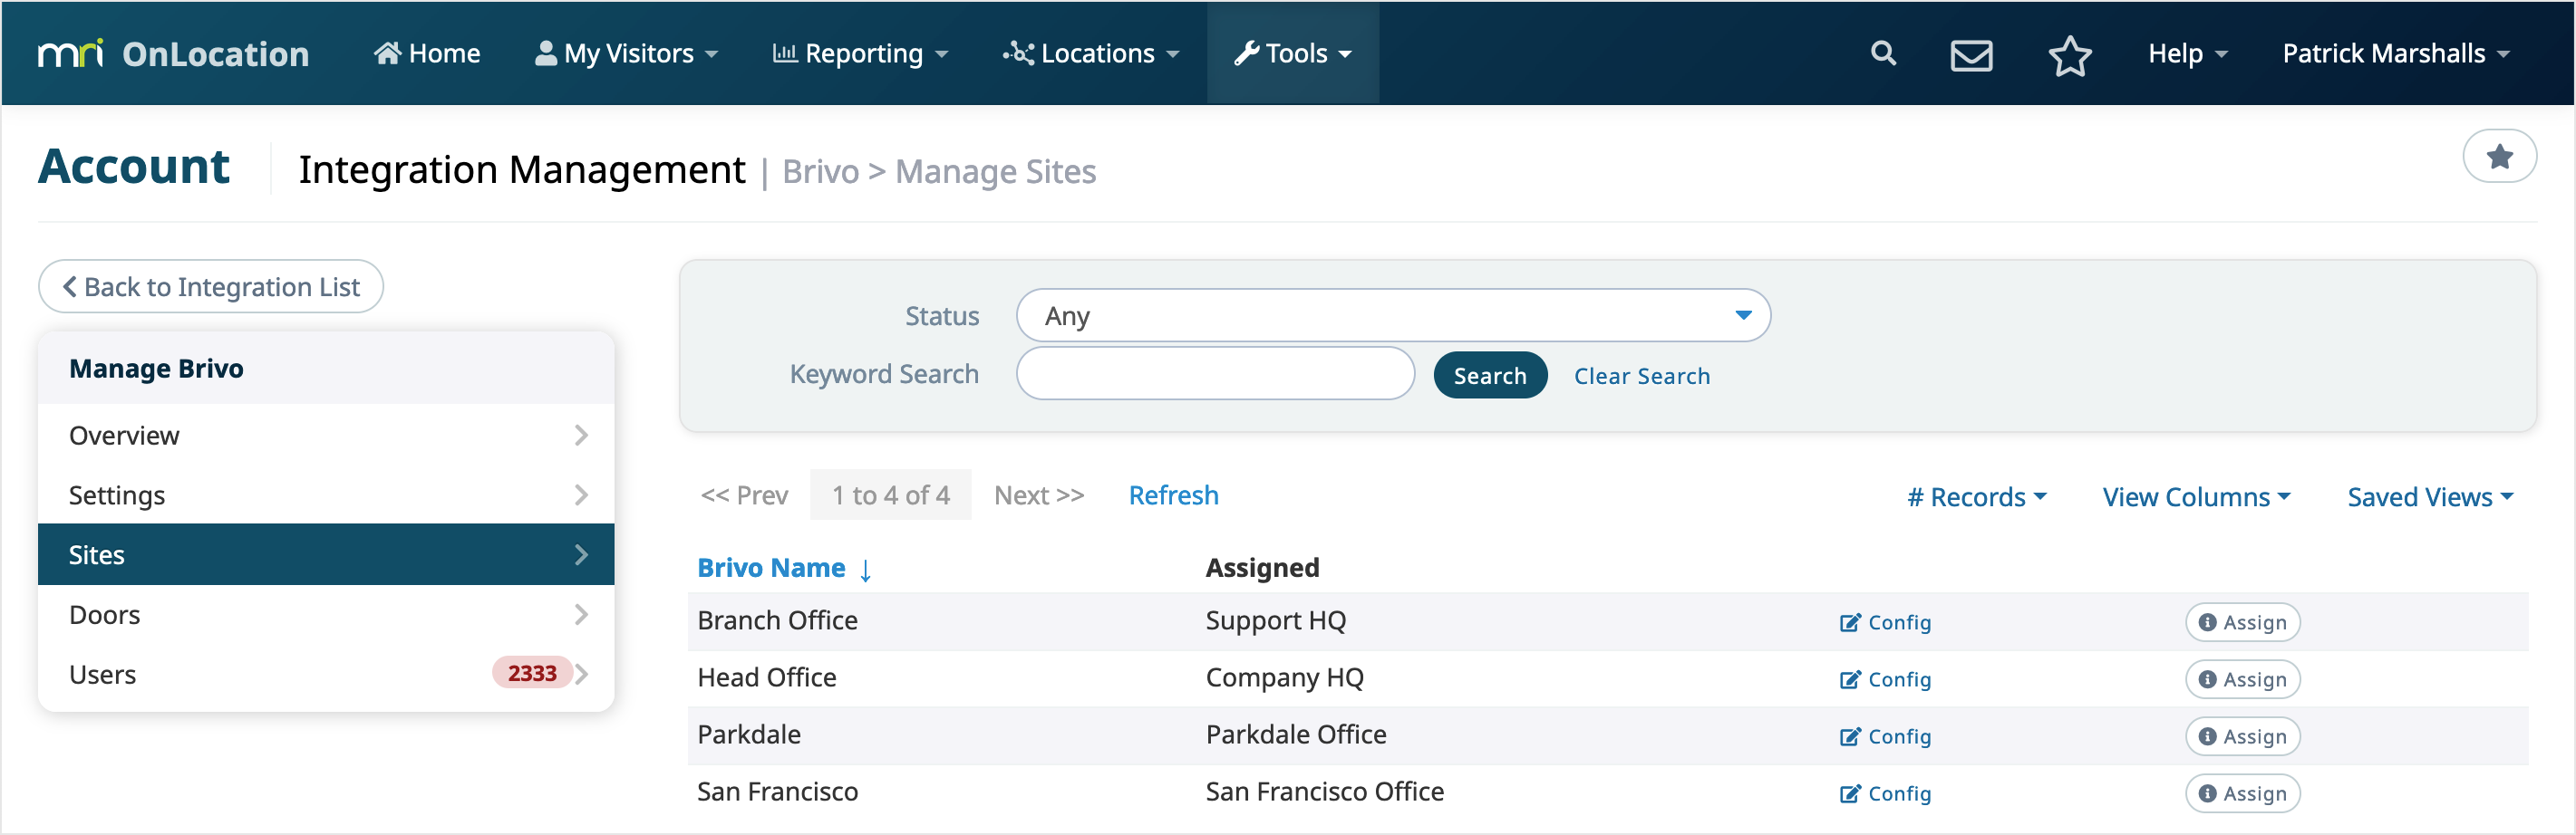Open the Help dropdown menu

click(x=2187, y=53)
